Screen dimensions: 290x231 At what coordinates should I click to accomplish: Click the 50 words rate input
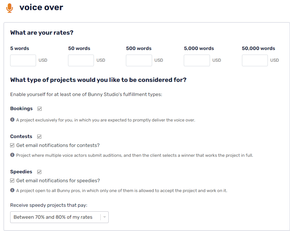81,60
